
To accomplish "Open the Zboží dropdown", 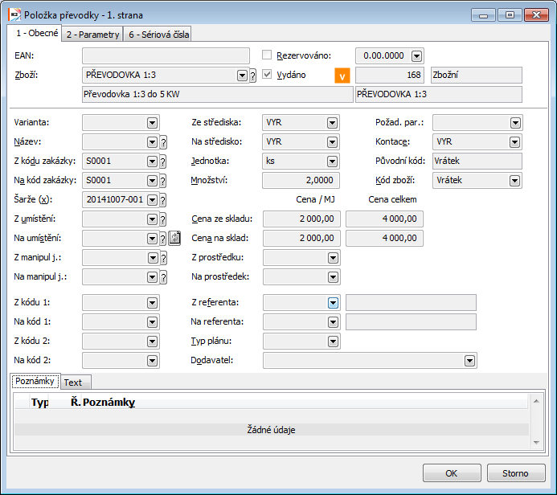I will pos(242,76).
